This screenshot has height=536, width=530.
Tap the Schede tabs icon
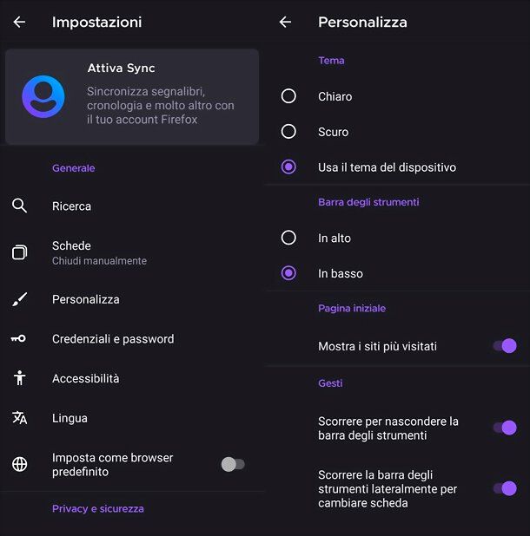tap(19, 252)
